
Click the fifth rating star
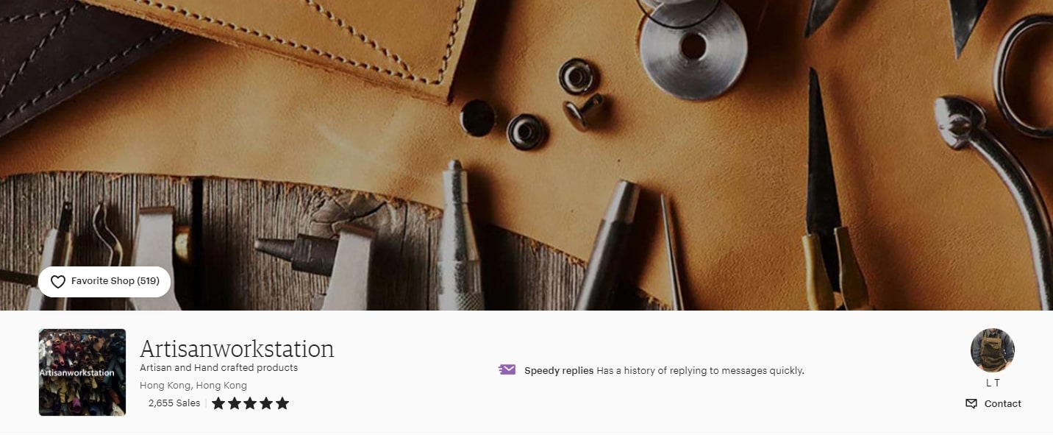pos(282,403)
